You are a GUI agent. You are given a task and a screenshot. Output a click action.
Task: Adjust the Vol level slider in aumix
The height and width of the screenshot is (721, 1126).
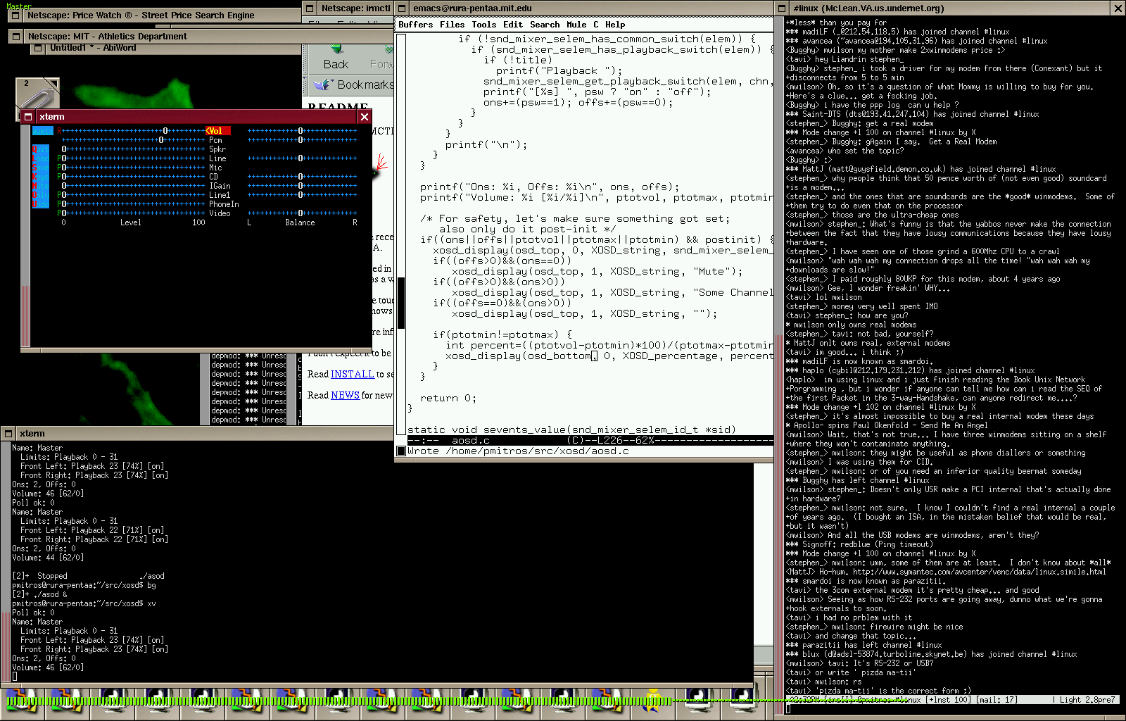[134, 131]
